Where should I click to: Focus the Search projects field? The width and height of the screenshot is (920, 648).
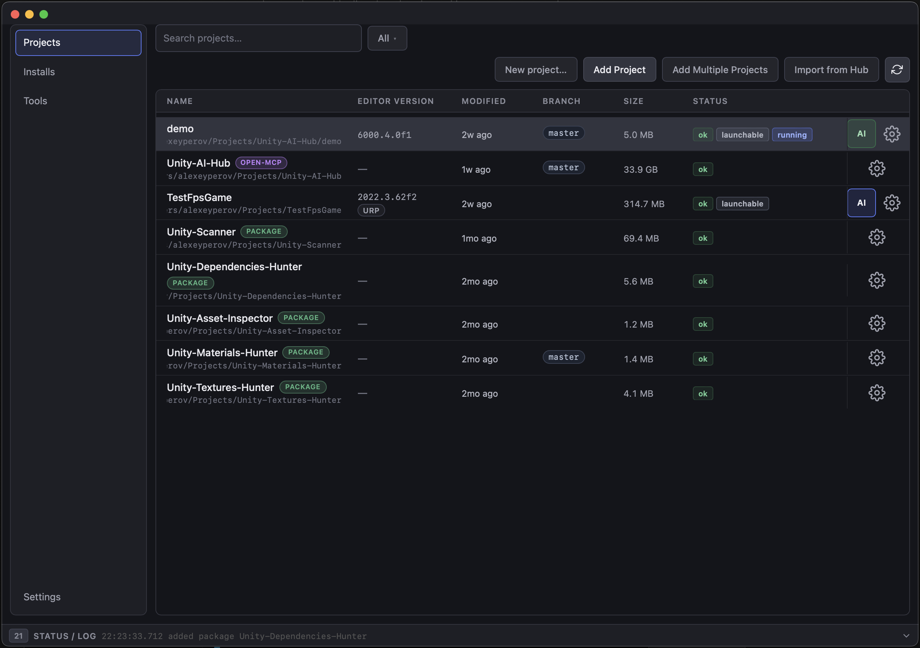(258, 38)
